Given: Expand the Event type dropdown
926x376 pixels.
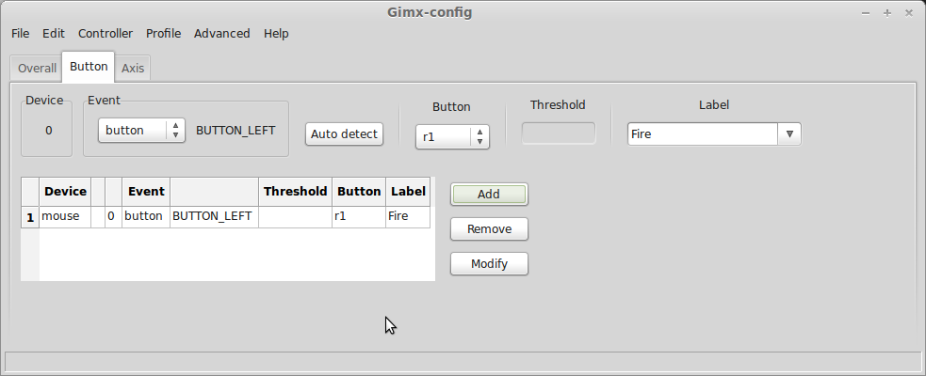Looking at the screenshot, I should tap(142, 131).
